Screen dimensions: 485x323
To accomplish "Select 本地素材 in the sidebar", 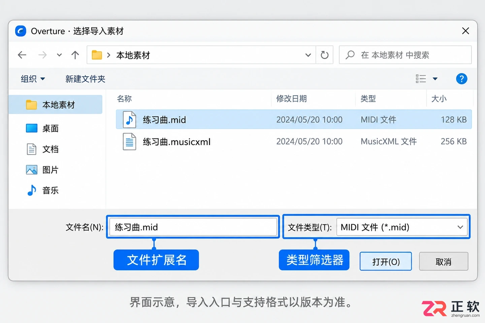I will point(56,105).
